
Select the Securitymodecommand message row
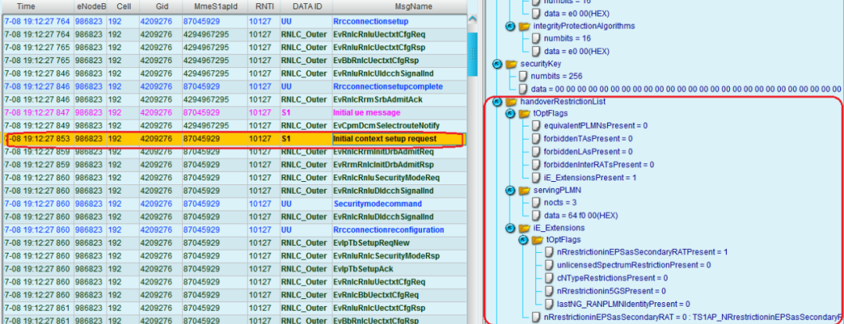point(234,204)
